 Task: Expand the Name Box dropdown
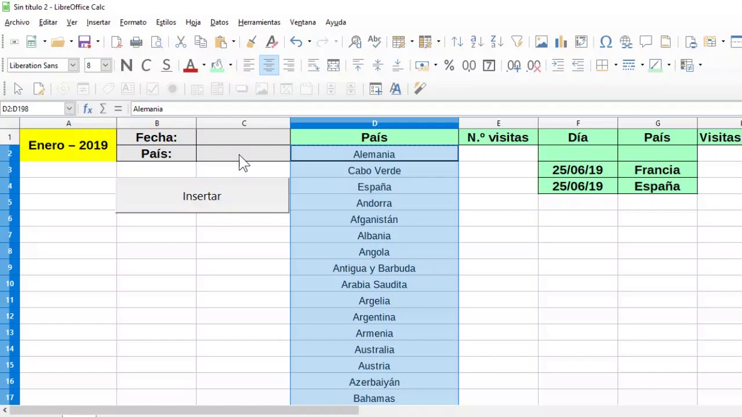pyautogui.click(x=69, y=109)
